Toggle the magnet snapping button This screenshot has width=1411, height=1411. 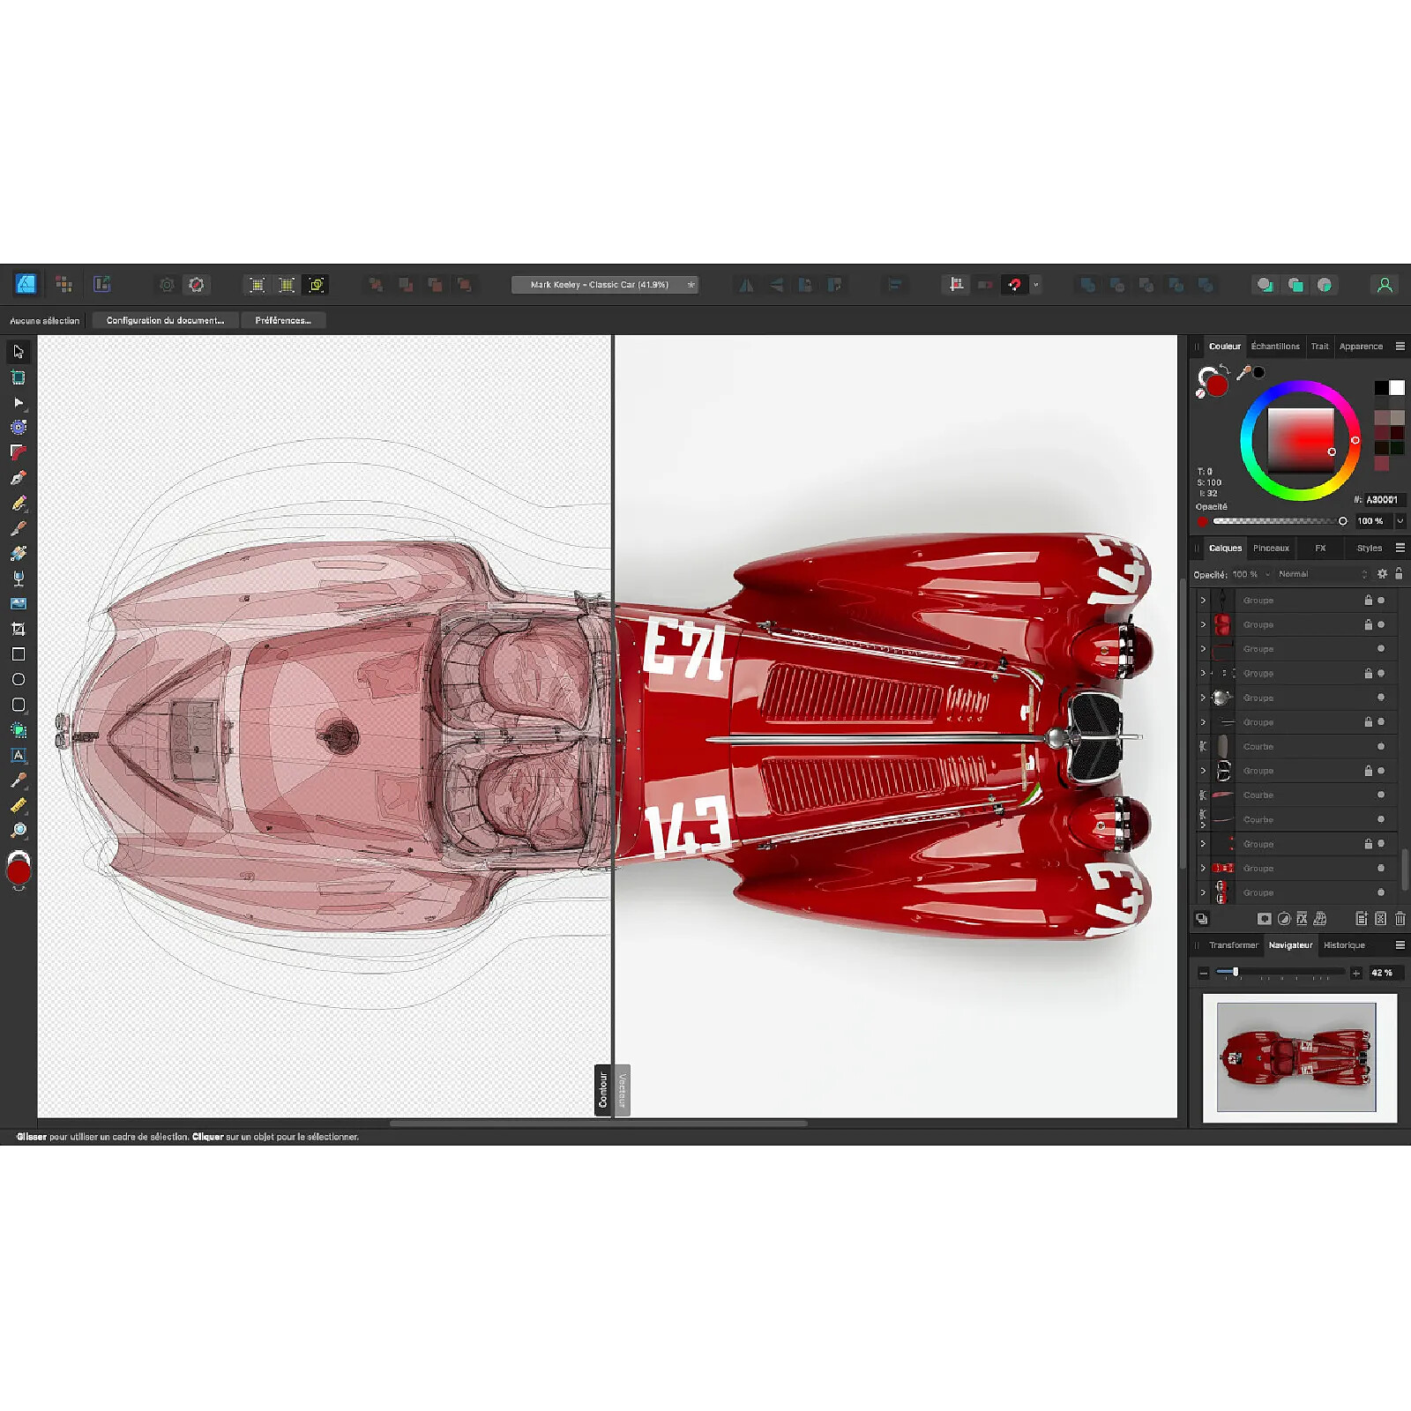click(1014, 285)
